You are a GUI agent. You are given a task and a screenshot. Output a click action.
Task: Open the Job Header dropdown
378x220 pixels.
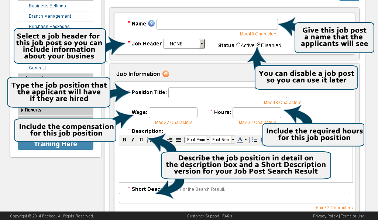click(x=202, y=44)
